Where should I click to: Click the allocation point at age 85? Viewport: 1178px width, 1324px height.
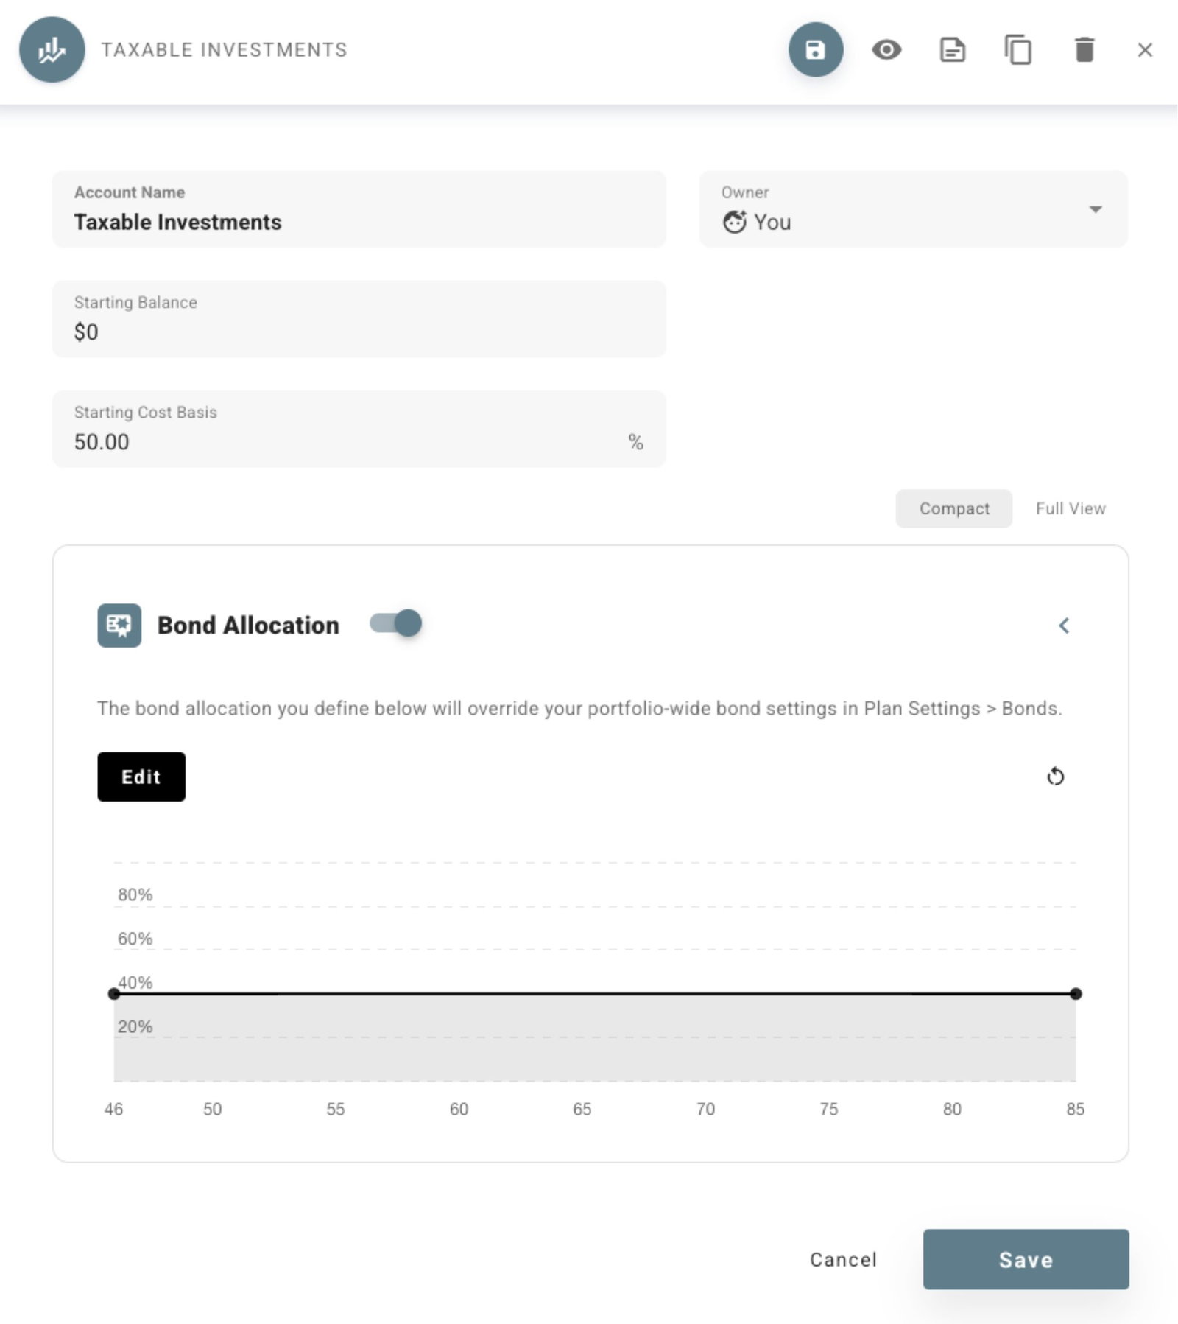click(1076, 994)
